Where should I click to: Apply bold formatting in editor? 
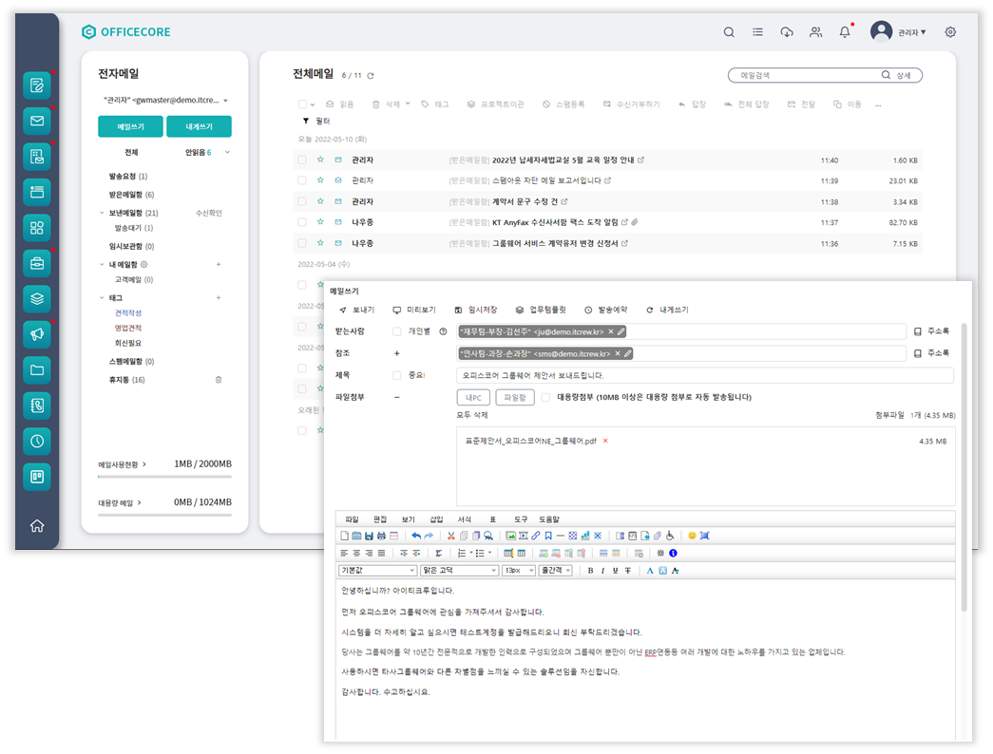point(590,571)
